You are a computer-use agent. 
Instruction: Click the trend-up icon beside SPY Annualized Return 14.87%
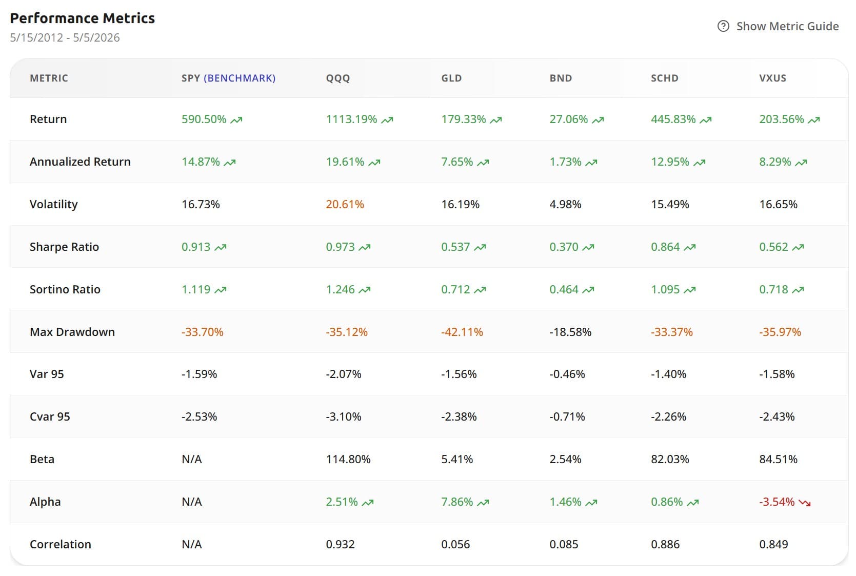coord(230,163)
